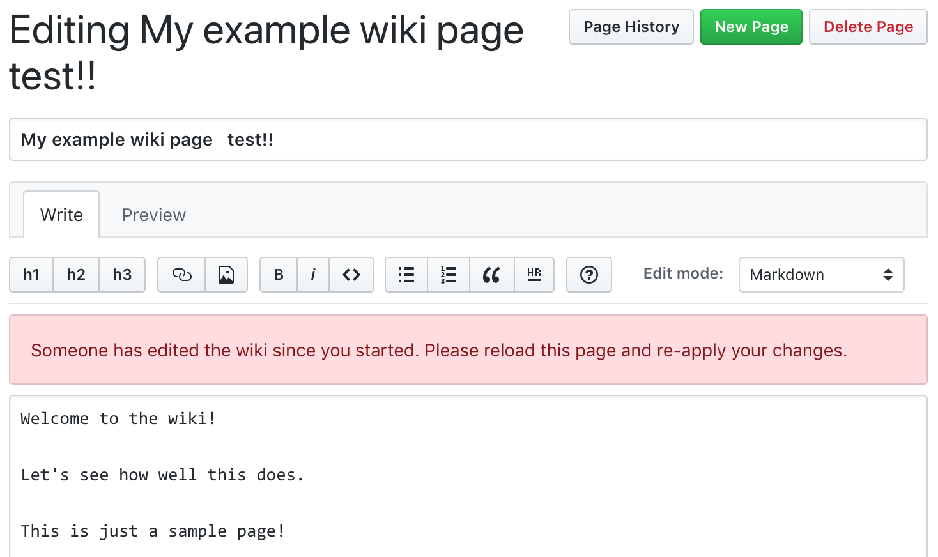Open the Edit mode Markdown dropdown

point(821,275)
